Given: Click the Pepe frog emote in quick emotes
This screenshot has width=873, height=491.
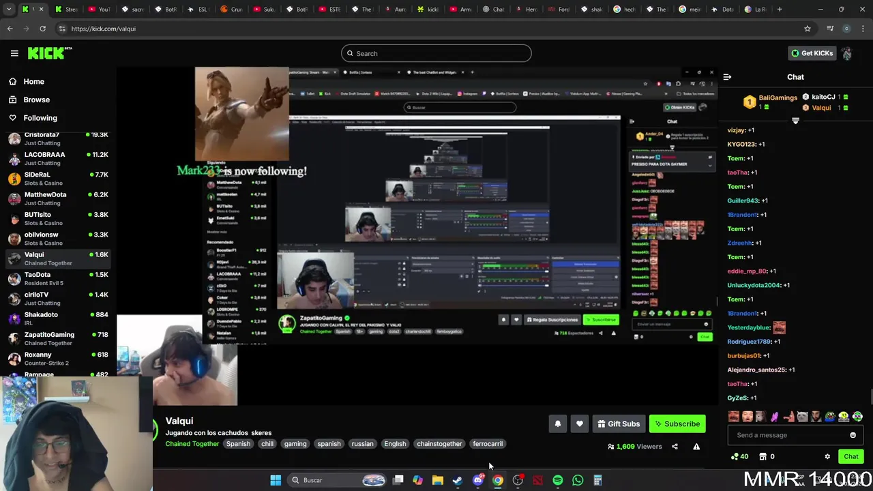Looking at the screenshot, I should [830, 417].
